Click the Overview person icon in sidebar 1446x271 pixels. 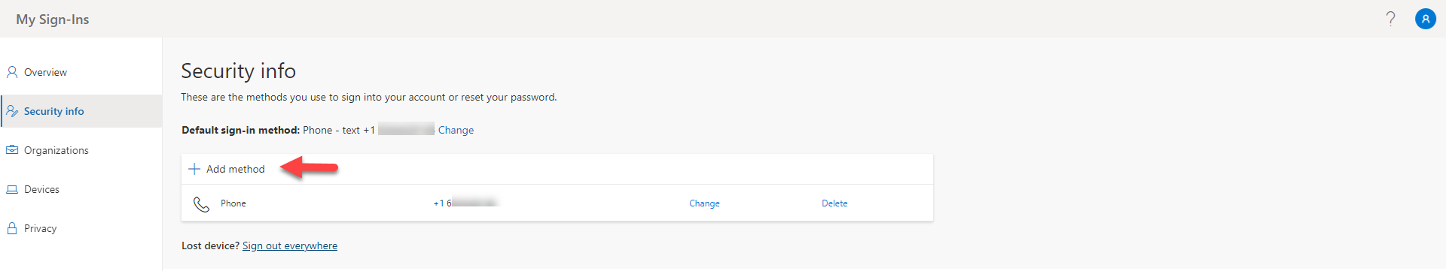12,72
